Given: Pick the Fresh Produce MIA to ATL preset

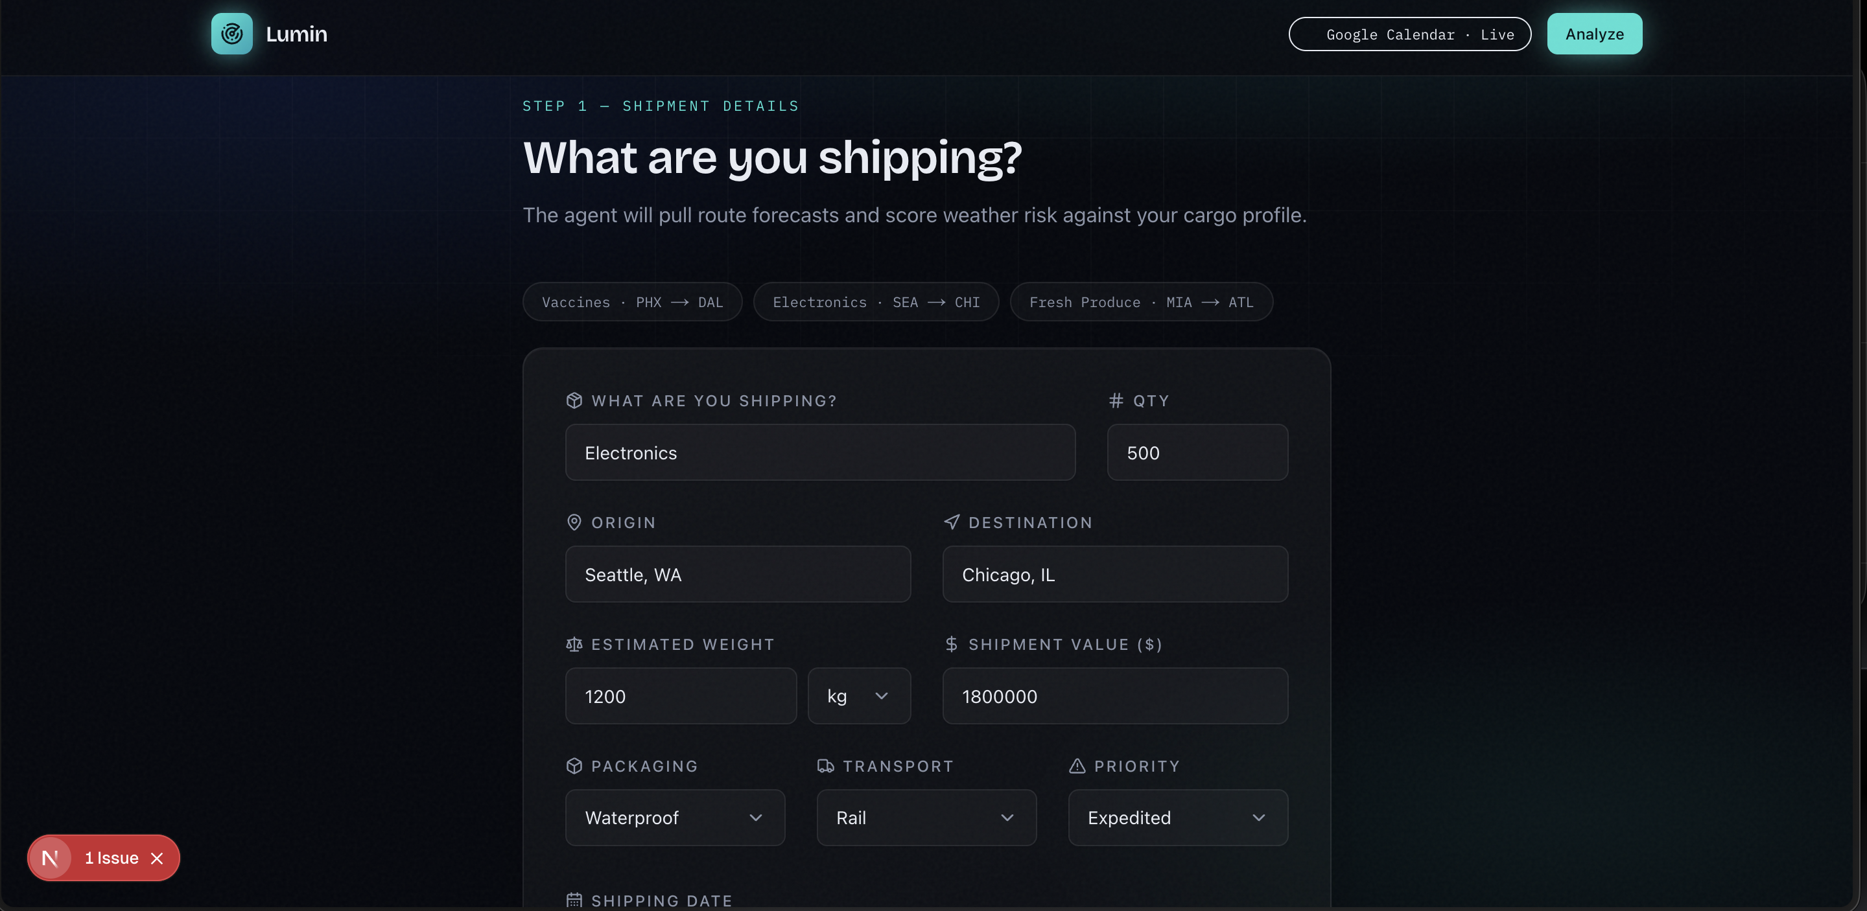Looking at the screenshot, I should (x=1142, y=302).
